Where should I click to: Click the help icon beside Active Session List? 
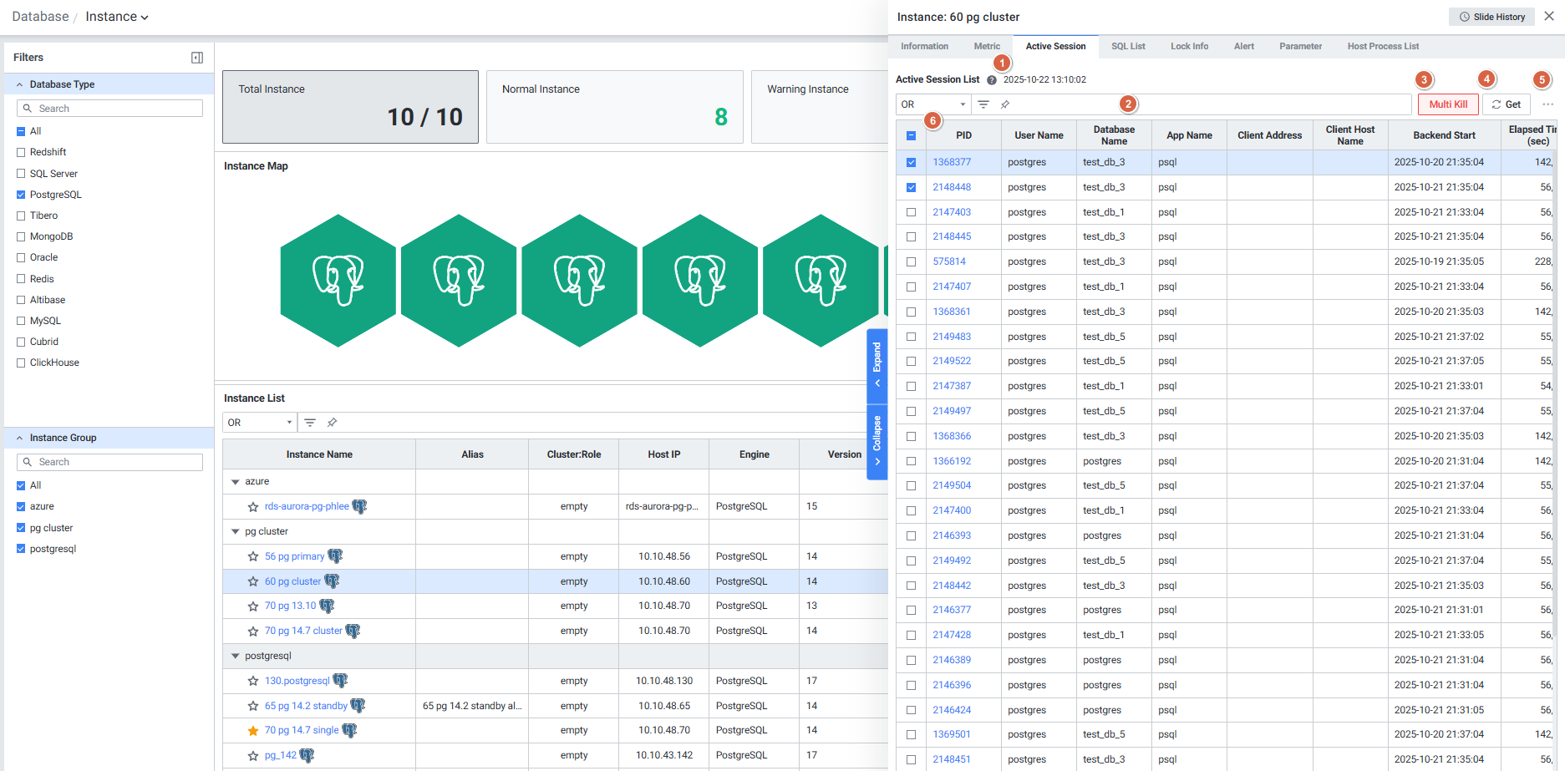(992, 80)
